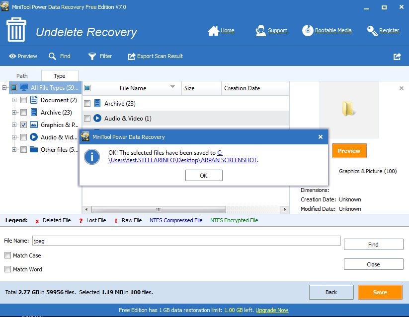The width and height of the screenshot is (409, 317).
Task: Click the orange Save button
Action: [380, 292]
